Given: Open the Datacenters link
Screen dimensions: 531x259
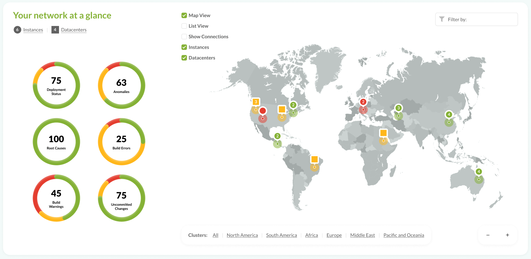Looking at the screenshot, I should [x=74, y=30].
